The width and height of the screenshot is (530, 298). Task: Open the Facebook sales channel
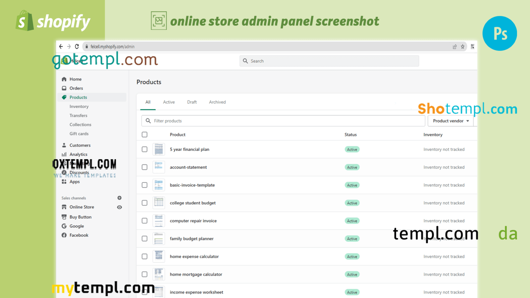coord(79,235)
